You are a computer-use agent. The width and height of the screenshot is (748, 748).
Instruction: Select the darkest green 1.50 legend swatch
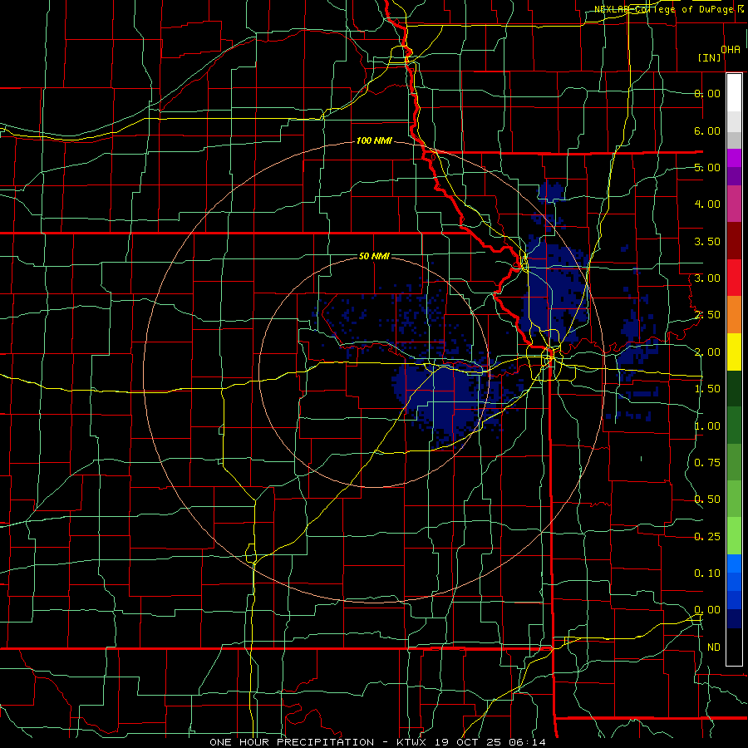click(734, 388)
